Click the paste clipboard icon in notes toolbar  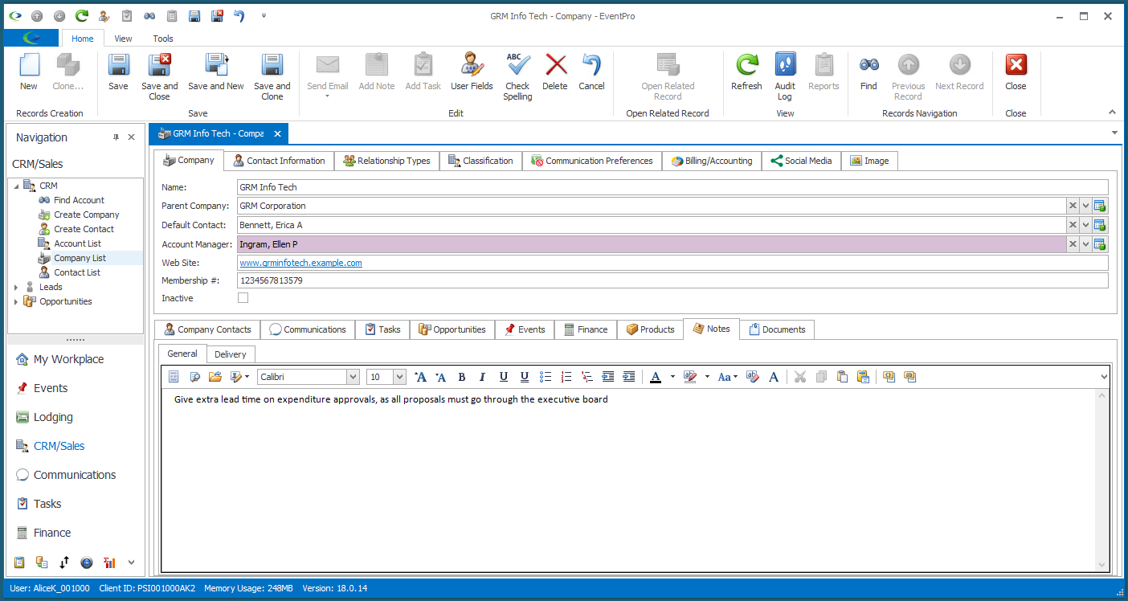point(842,376)
